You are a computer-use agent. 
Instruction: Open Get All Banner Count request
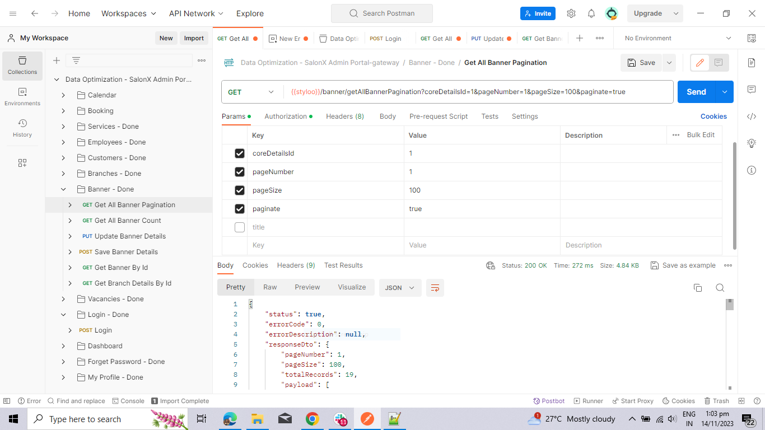(x=128, y=221)
